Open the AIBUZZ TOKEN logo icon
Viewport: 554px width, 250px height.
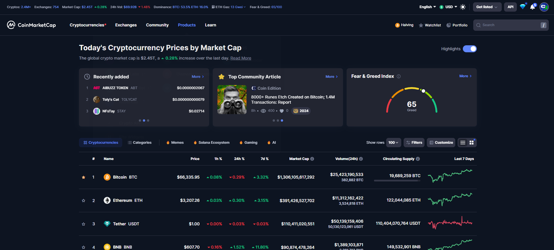97,88
